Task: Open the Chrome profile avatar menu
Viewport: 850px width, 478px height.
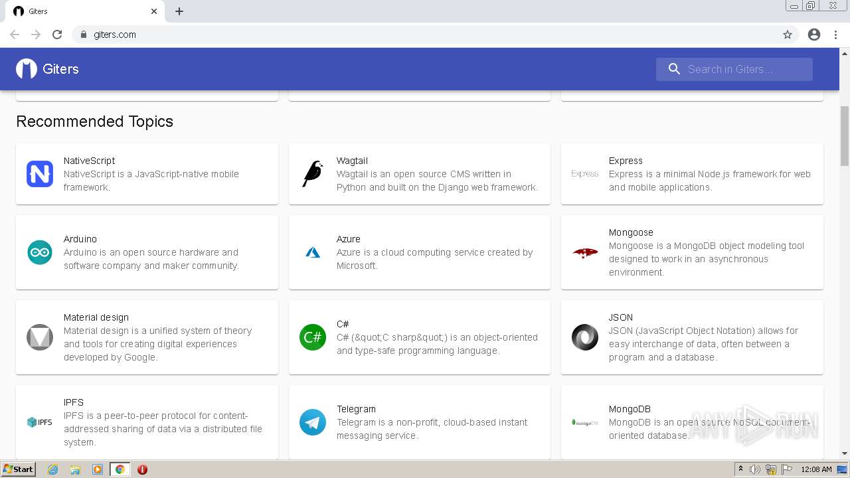Action: point(814,35)
